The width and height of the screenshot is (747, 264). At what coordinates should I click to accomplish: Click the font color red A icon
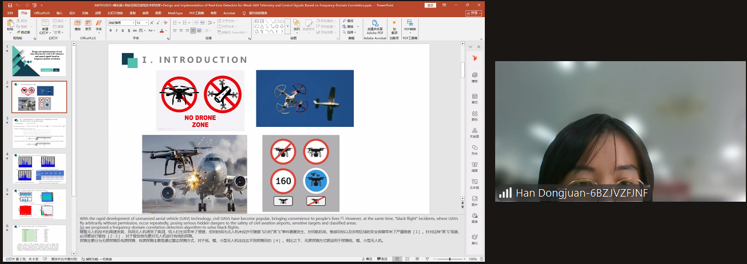tap(162, 31)
